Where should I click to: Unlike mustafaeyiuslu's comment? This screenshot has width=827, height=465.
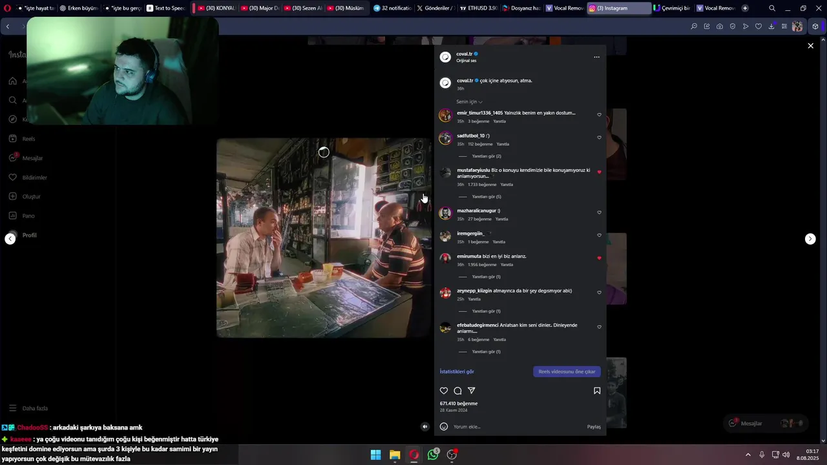pos(599,172)
